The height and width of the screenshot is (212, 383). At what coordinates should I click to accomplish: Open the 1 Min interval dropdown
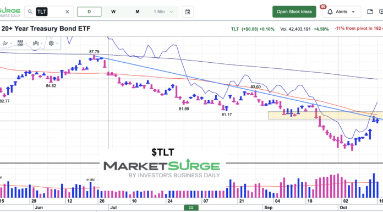tap(163, 12)
